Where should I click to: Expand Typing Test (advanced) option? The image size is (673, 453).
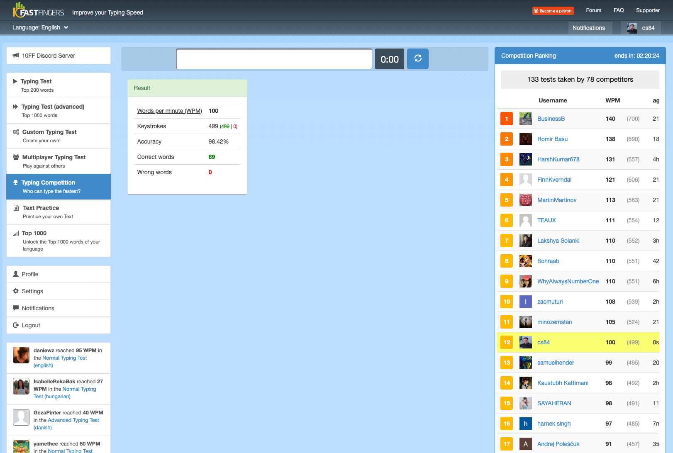[x=59, y=111]
